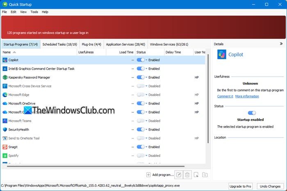Image resolution: width=287 pixels, height=191 pixels.
Task: Click the vertical scrollbar of the program list
Action: coord(208,99)
